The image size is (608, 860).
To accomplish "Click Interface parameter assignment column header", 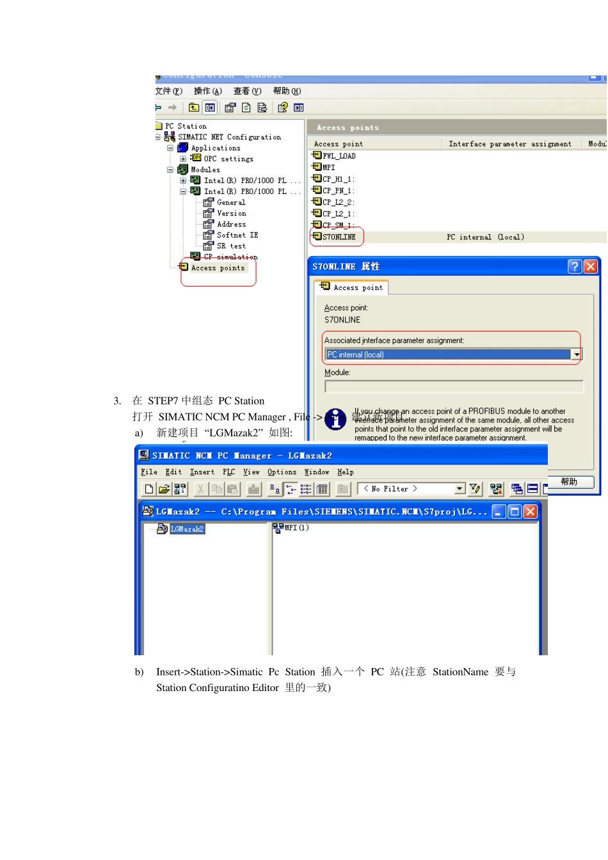I will (x=510, y=144).
